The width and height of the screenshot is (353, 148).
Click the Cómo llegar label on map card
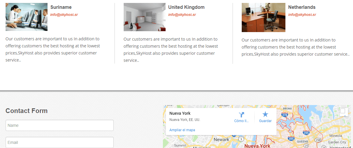(241, 121)
